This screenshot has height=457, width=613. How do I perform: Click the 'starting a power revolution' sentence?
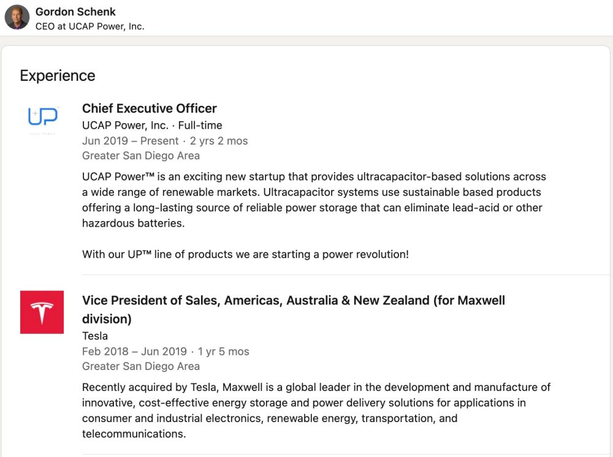pyautogui.click(x=245, y=254)
